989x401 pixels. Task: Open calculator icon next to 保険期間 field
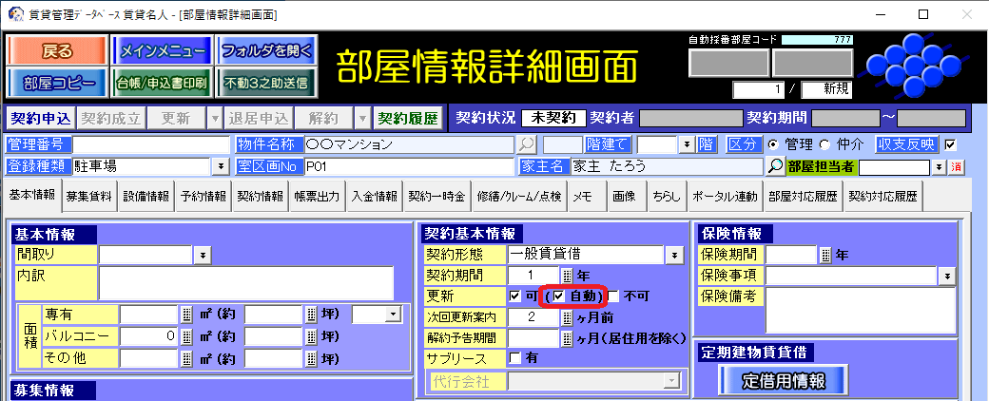coord(825,255)
